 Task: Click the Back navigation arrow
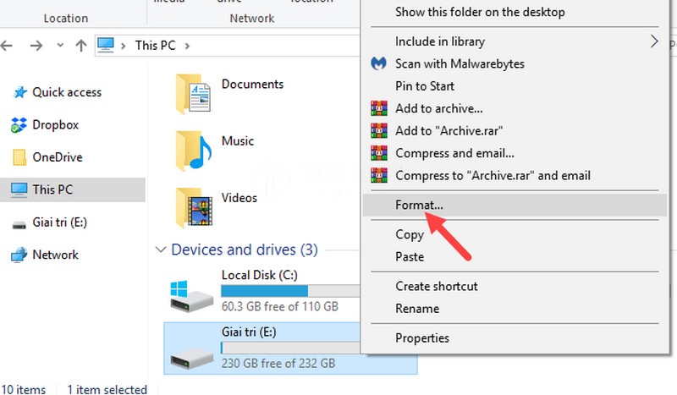[6, 45]
